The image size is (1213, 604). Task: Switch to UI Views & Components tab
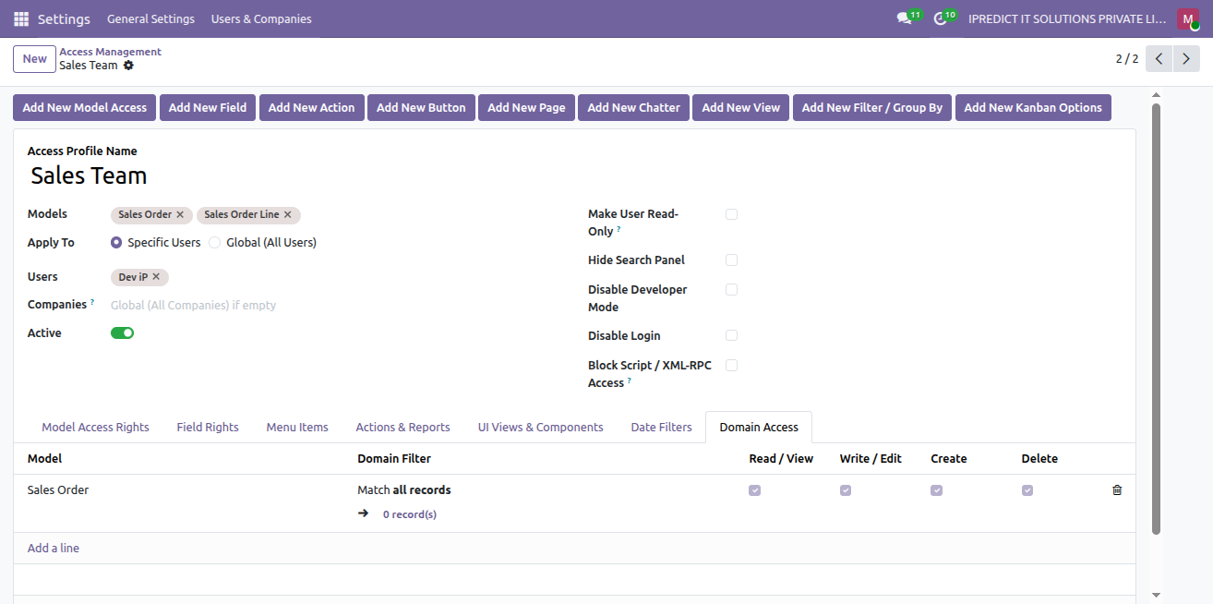pos(540,428)
